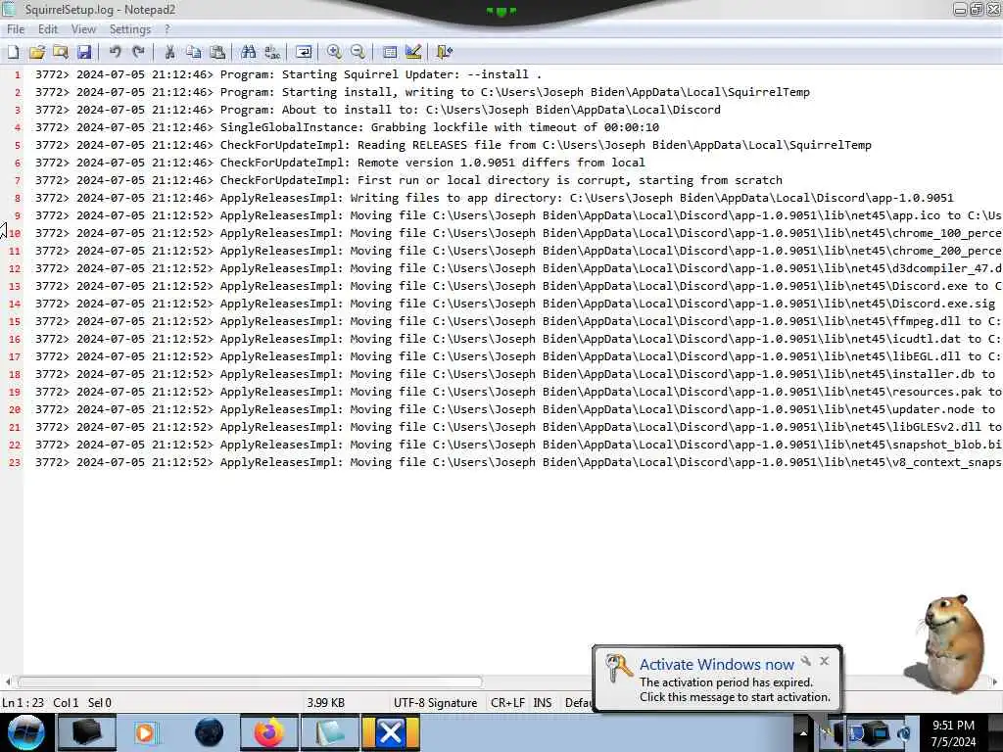Image resolution: width=1003 pixels, height=752 pixels.
Task: Click the Undo arrow icon
Action: coord(116,53)
